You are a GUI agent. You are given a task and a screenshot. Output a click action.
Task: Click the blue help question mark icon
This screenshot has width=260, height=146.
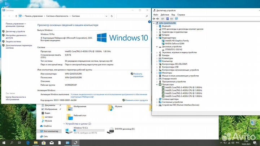(x=149, y=22)
